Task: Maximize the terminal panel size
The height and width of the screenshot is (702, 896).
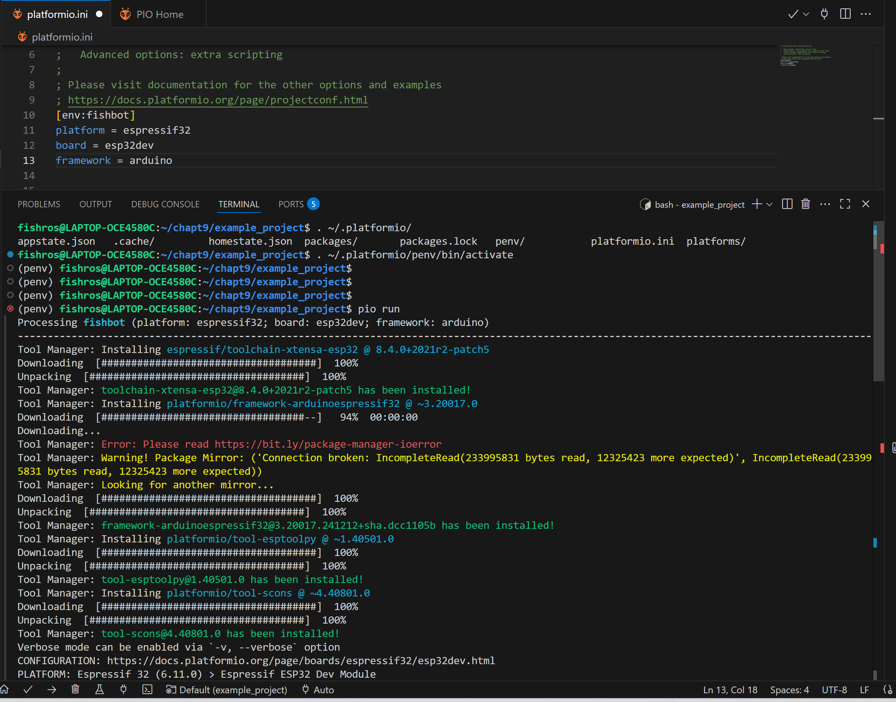Action: tap(845, 204)
